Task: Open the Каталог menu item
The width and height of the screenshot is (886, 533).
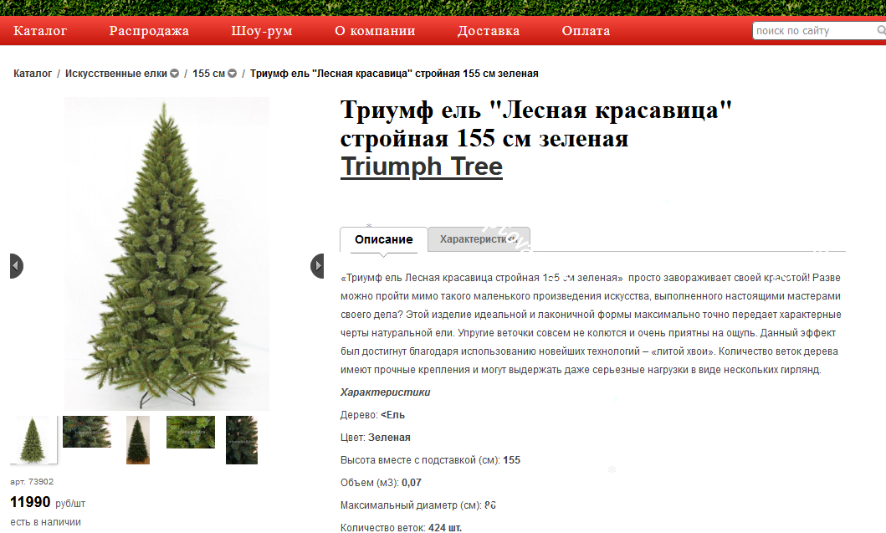Action: tap(40, 30)
